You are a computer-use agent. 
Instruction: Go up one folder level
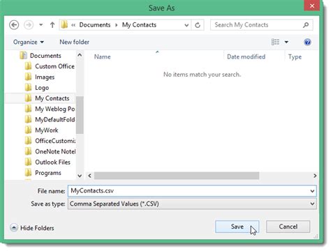(x=52, y=25)
